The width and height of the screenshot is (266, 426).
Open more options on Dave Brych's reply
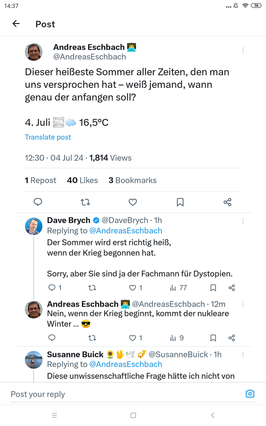click(243, 221)
